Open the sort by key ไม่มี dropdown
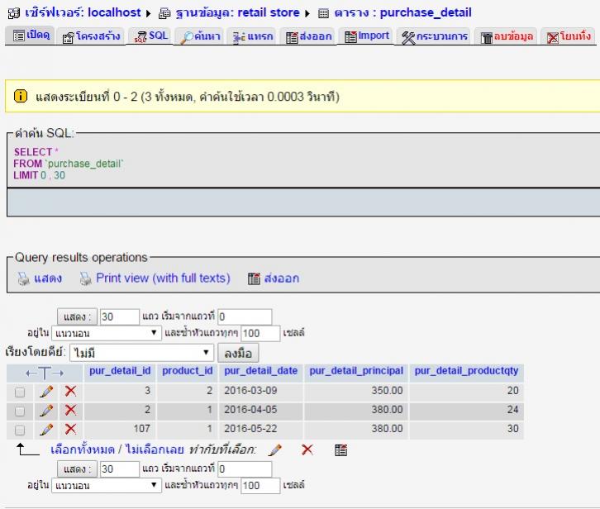The image size is (600, 509). tap(141, 353)
